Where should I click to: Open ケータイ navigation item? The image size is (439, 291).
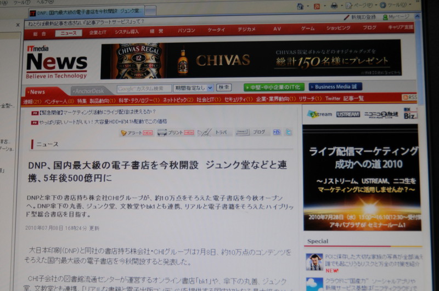pos(216,30)
